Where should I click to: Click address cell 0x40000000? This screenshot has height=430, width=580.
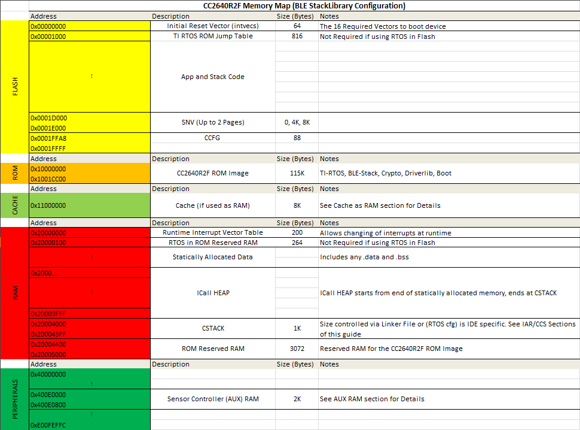[90, 374]
